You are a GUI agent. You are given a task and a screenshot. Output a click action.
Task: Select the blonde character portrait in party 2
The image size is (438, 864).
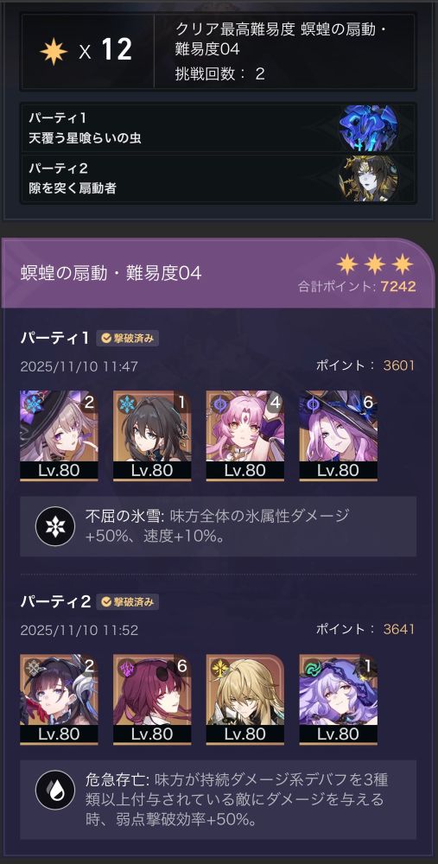[x=245, y=699]
